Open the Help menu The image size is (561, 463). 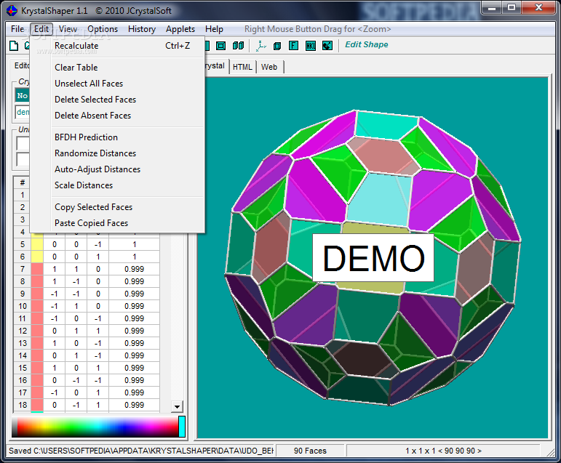pyautogui.click(x=214, y=29)
